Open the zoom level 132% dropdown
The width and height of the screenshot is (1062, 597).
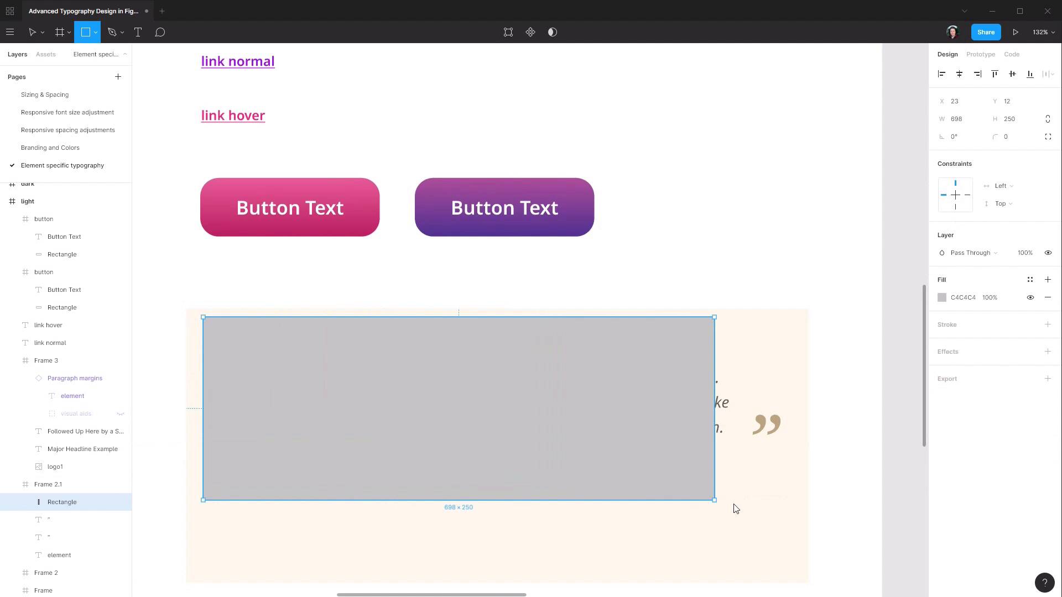pyautogui.click(x=1042, y=32)
